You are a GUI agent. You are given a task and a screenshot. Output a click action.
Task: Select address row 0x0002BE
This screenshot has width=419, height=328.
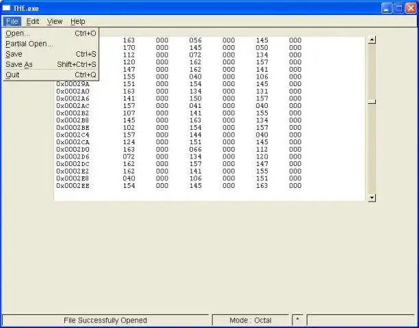point(73,128)
